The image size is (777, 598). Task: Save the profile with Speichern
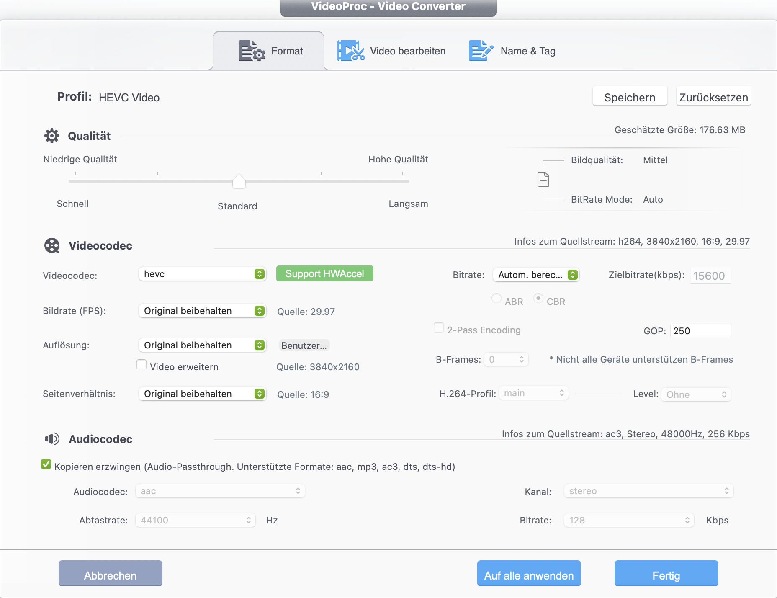630,97
